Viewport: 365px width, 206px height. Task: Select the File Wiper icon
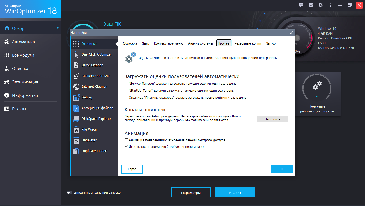(76, 130)
